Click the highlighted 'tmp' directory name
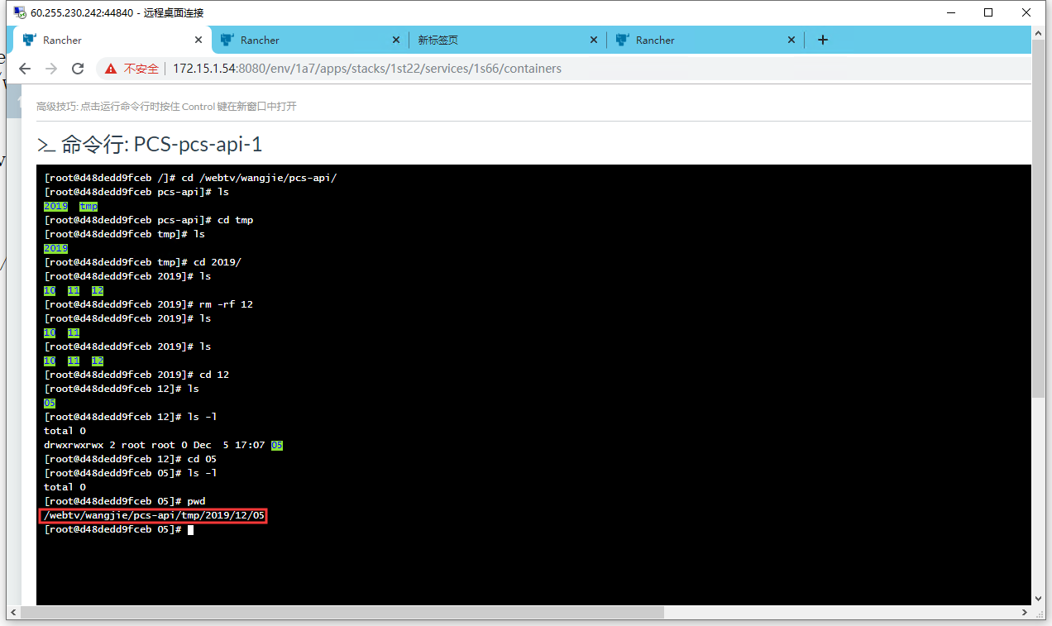Viewport: 1052px width, 626px height. click(88, 206)
